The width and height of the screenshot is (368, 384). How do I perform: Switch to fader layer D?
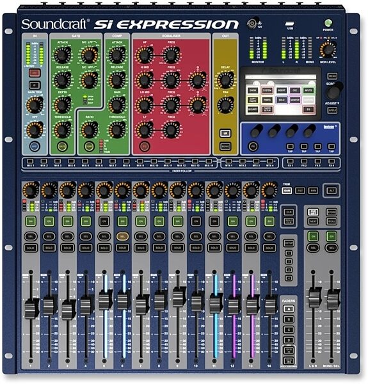(x=289, y=340)
